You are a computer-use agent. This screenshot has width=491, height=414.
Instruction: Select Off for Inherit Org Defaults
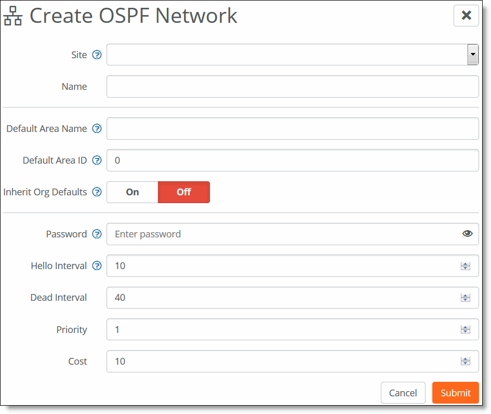tap(184, 192)
